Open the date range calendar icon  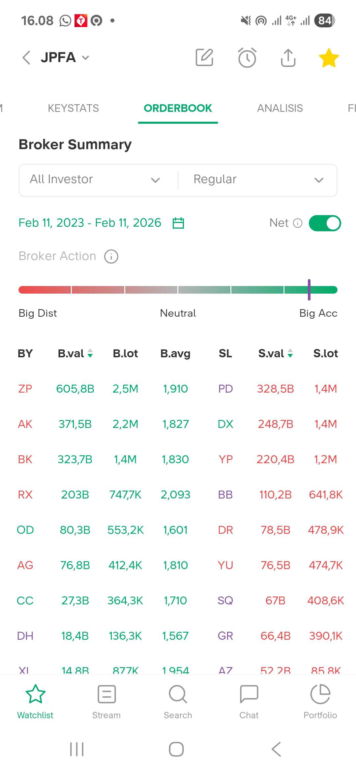pos(178,223)
